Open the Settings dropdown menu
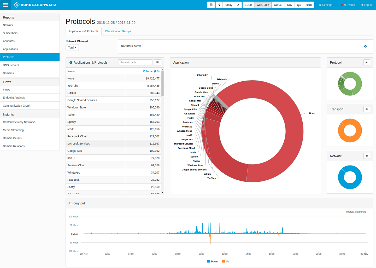Screen dimensions: 376x268 tap(327, 5)
